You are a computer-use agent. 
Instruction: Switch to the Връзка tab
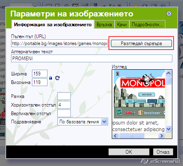click(104, 25)
